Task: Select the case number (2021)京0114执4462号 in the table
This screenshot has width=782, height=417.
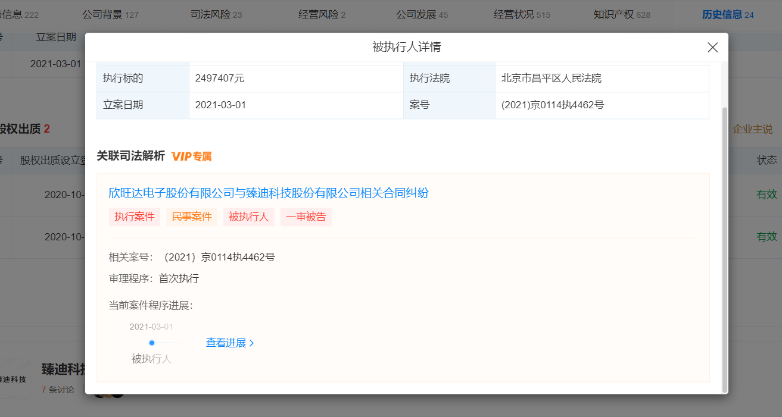Action: [x=553, y=105]
